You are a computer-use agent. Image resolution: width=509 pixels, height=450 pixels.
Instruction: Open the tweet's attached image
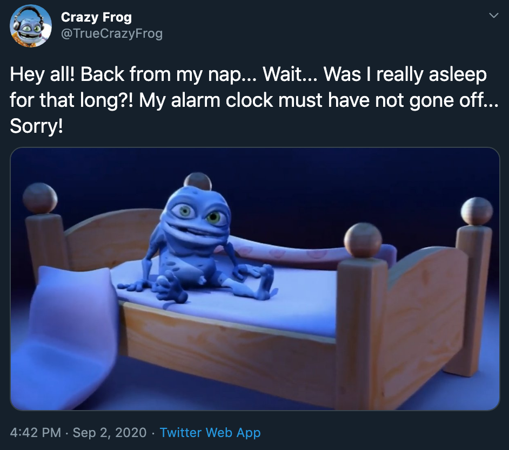point(254,278)
